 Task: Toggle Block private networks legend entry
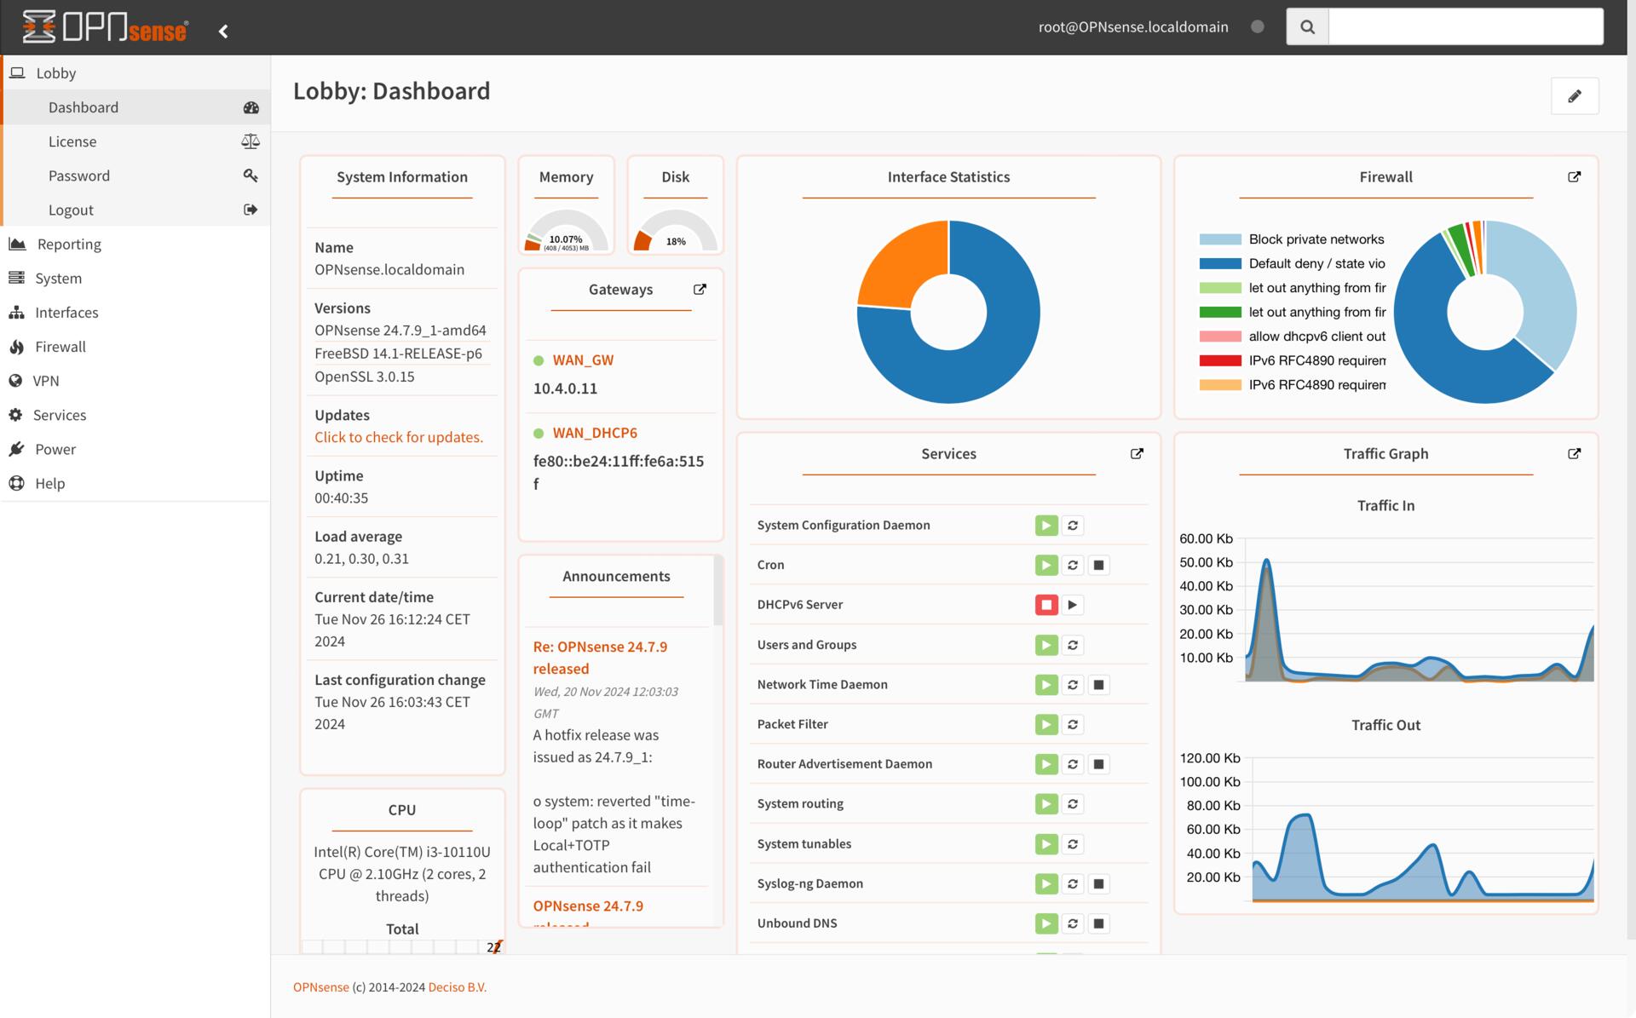click(1292, 239)
